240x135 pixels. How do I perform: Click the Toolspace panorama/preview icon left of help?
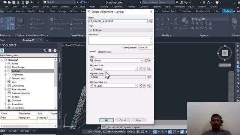50,51
